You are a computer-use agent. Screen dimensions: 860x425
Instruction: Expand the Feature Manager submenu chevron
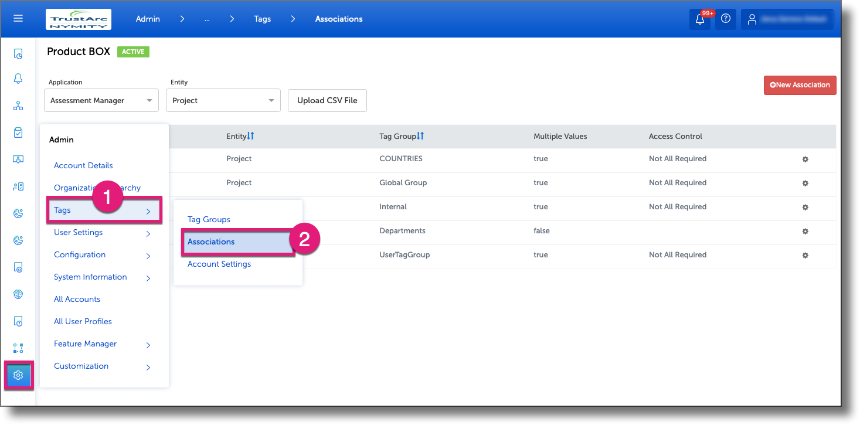[148, 345]
